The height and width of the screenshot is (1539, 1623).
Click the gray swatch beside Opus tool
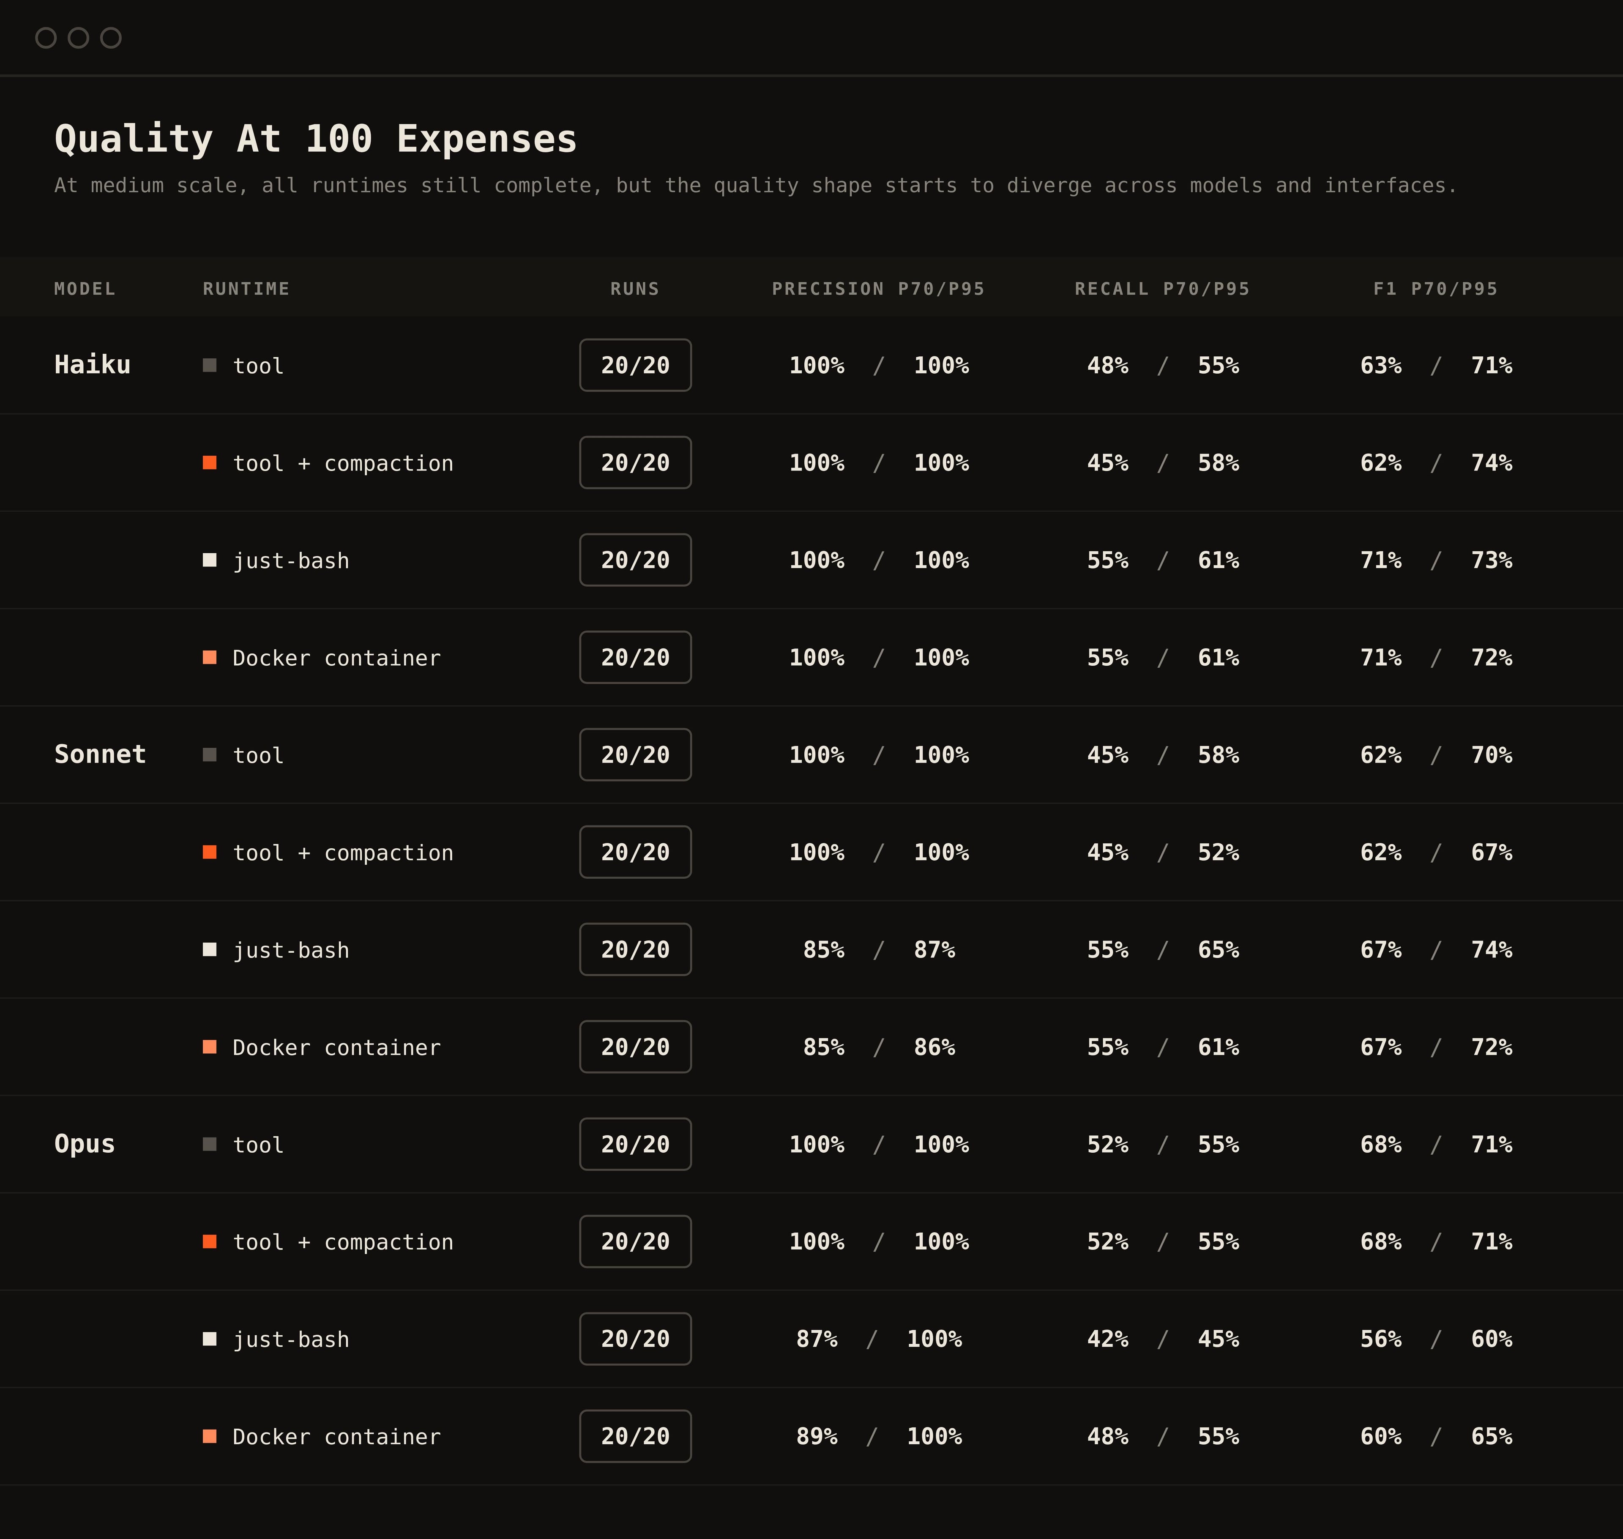210,1144
